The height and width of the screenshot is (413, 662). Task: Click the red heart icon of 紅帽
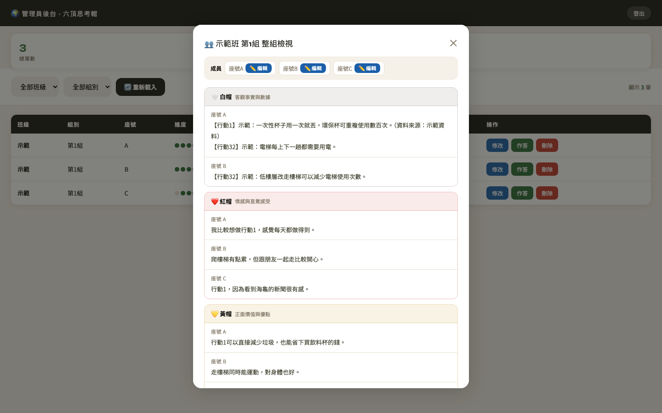click(x=215, y=201)
